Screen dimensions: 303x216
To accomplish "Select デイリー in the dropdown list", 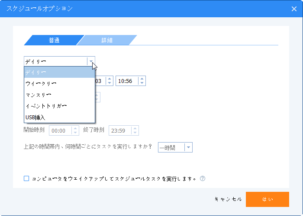I will tap(59, 72).
